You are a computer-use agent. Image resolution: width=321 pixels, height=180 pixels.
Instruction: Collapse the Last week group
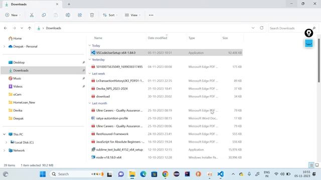pos(90,73)
